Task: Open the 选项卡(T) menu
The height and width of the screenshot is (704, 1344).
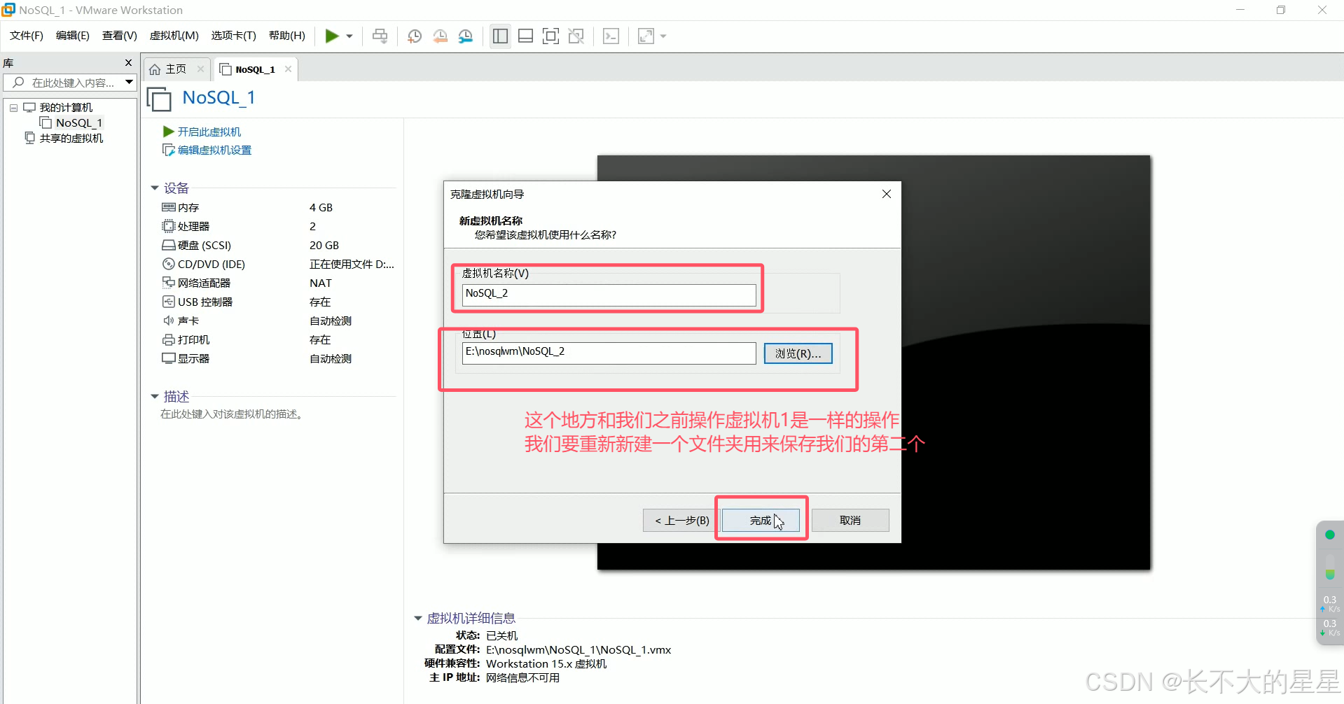Action: pos(234,36)
